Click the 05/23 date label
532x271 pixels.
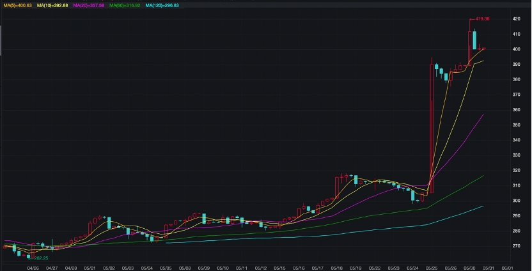pyautogui.click(x=394, y=268)
